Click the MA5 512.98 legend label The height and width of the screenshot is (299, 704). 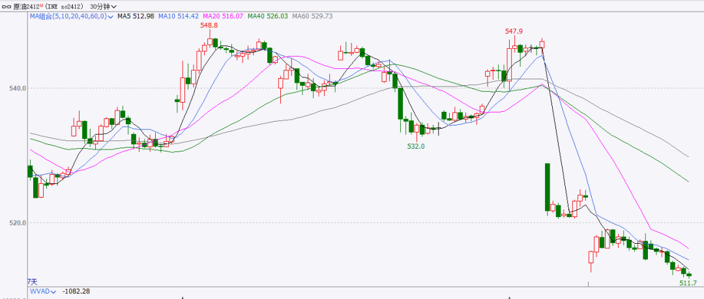click(x=136, y=16)
